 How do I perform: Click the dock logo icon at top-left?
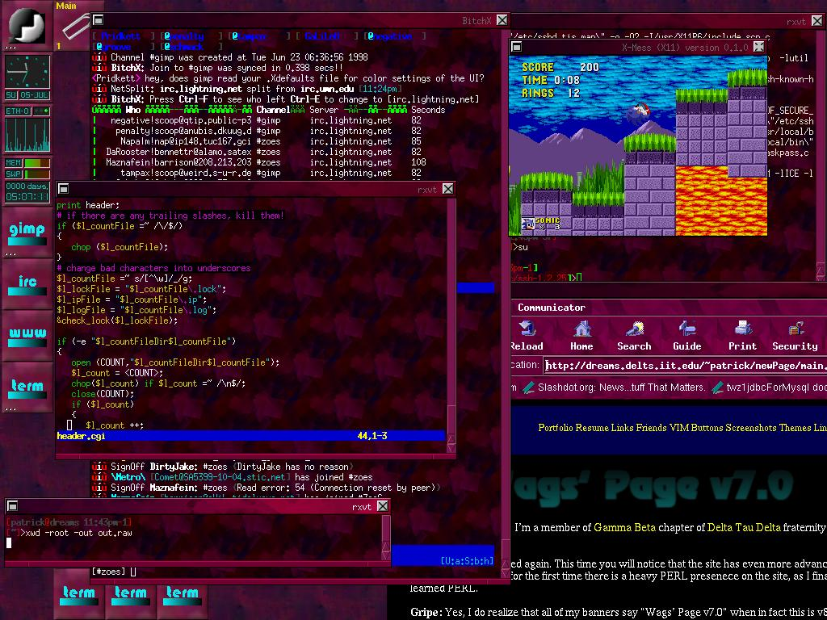click(27, 25)
